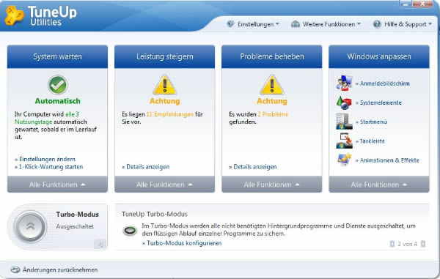This screenshot has width=440, height=279.
Task: Expand Alle Funktionen under System warten
Action: [57, 185]
